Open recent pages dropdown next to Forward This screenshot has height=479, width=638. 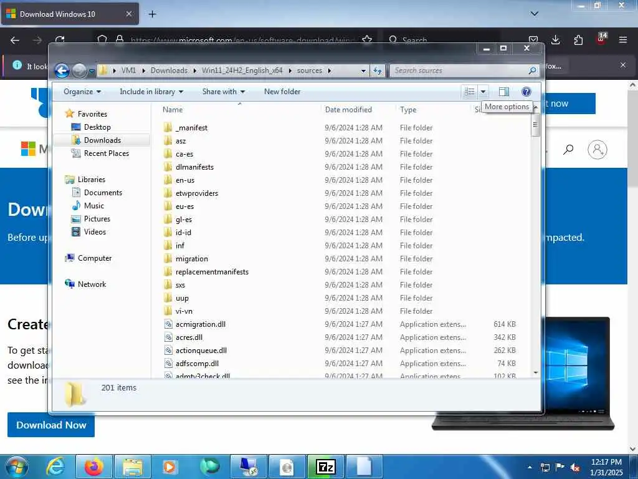92,71
